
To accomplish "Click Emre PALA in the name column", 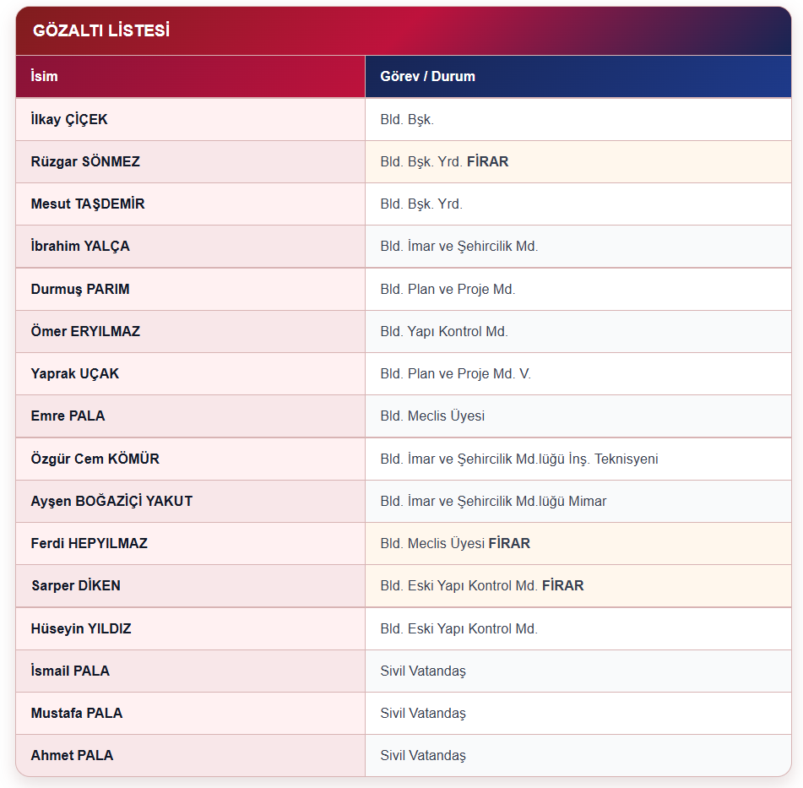I will coord(68,416).
